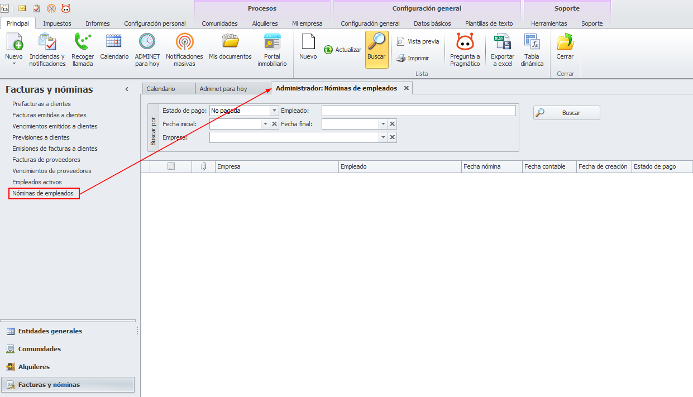Open Tabla dinámica
This screenshot has height=397, width=693.
tap(532, 50)
